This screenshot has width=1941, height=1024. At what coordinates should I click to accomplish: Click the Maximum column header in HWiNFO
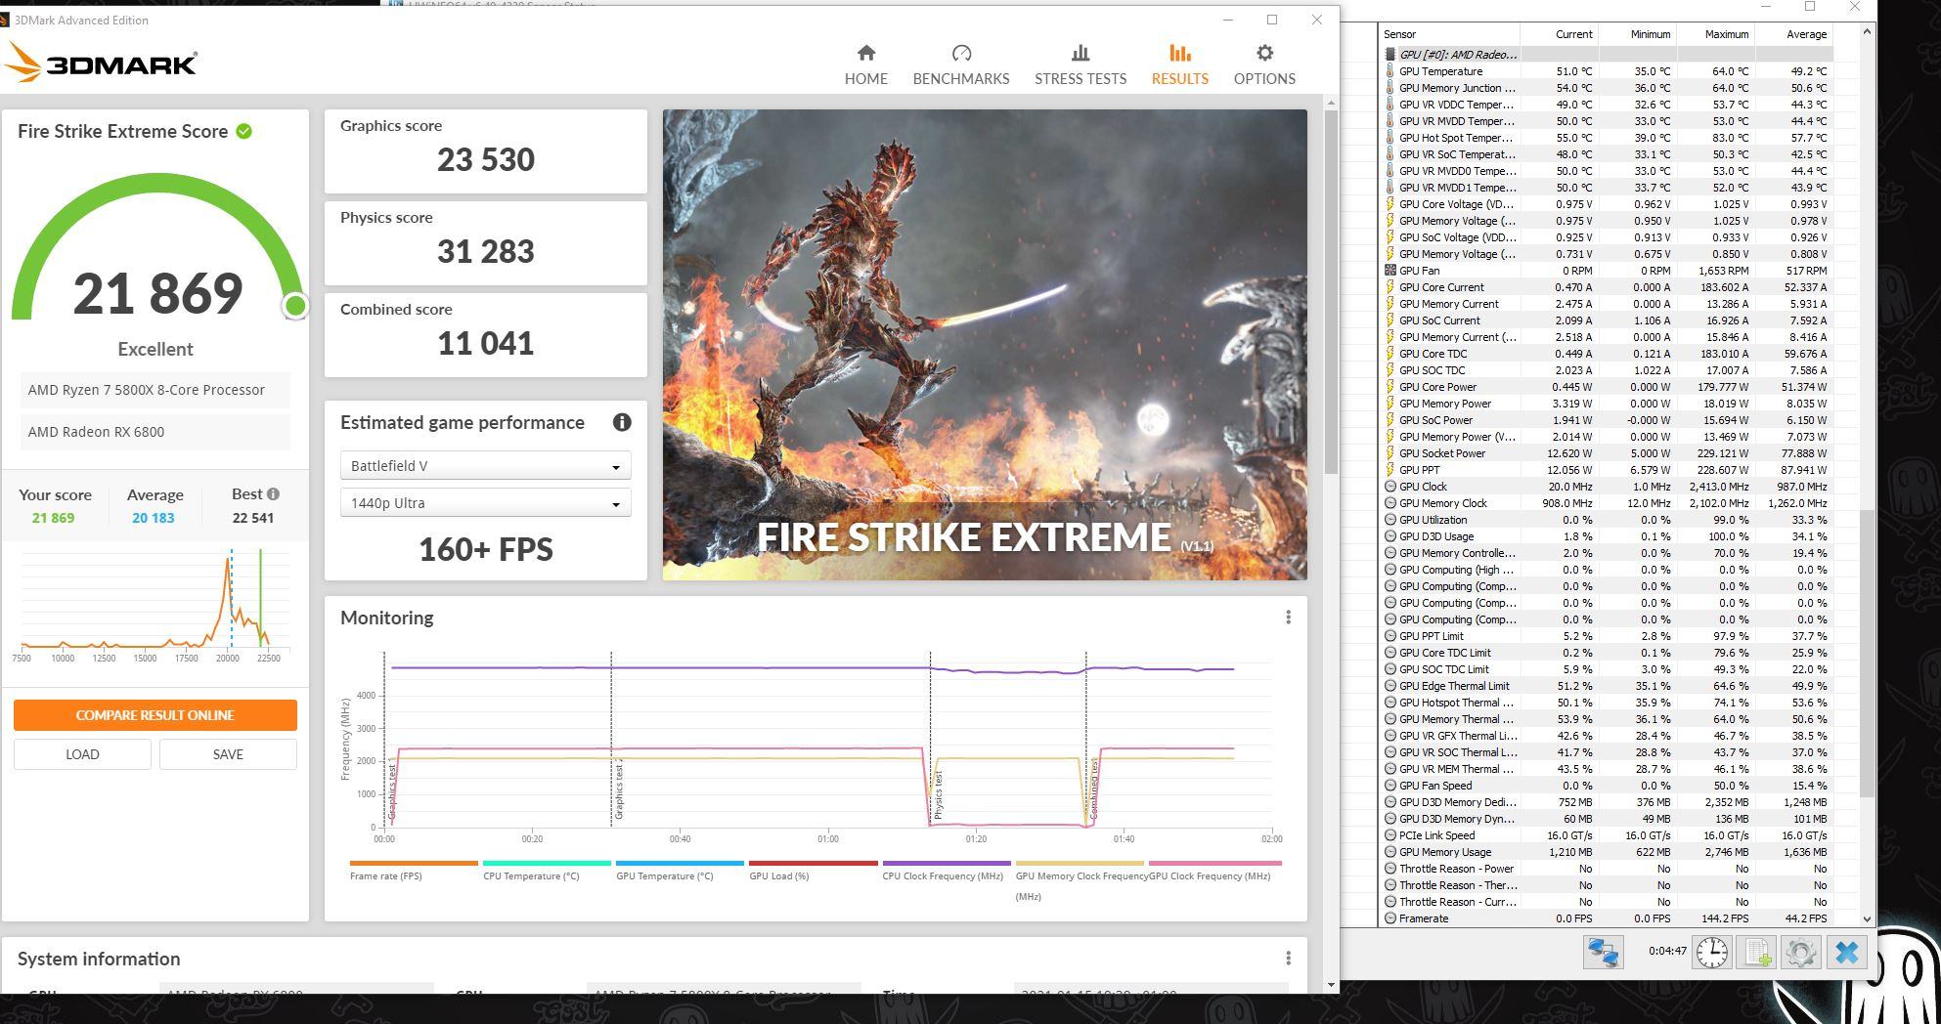pos(1715,34)
